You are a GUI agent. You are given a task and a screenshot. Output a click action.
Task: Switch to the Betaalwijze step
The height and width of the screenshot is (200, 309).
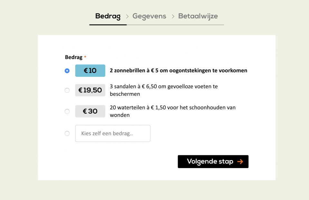click(x=198, y=16)
